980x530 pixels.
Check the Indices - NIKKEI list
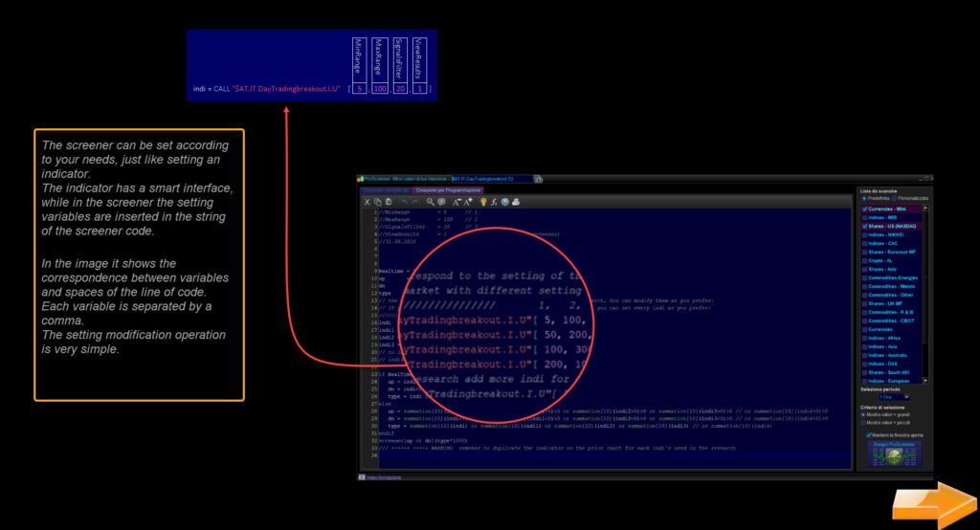[865, 235]
